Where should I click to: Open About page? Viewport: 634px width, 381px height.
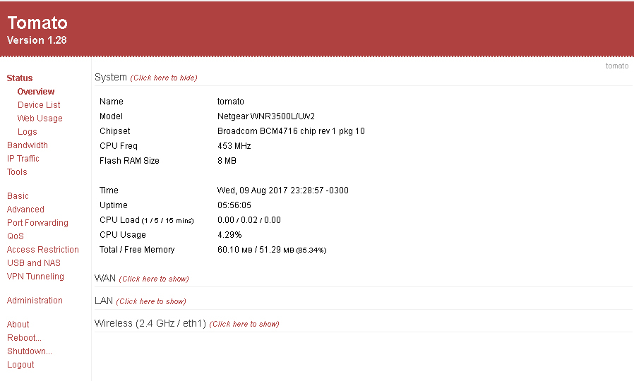click(x=18, y=324)
